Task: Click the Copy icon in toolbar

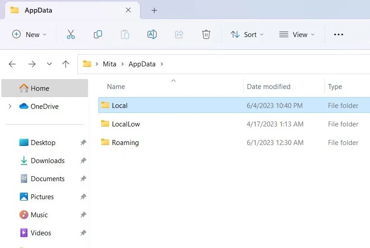Action: pos(98,34)
